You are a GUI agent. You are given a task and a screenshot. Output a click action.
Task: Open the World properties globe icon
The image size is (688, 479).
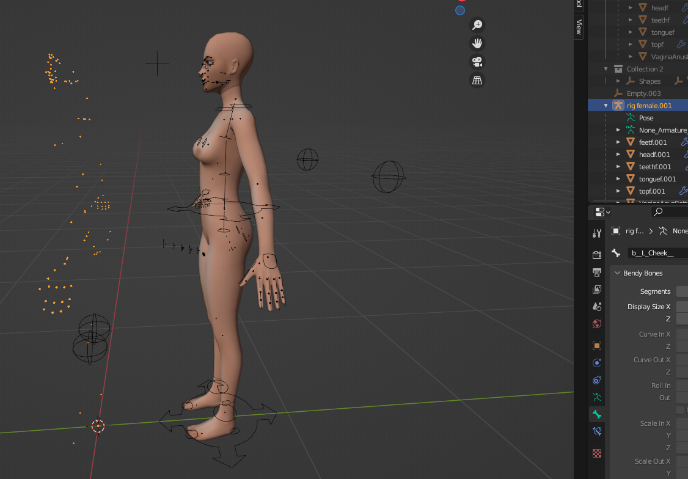597,324
